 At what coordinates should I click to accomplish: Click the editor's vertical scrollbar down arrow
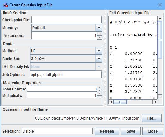(x=160, y=97)
